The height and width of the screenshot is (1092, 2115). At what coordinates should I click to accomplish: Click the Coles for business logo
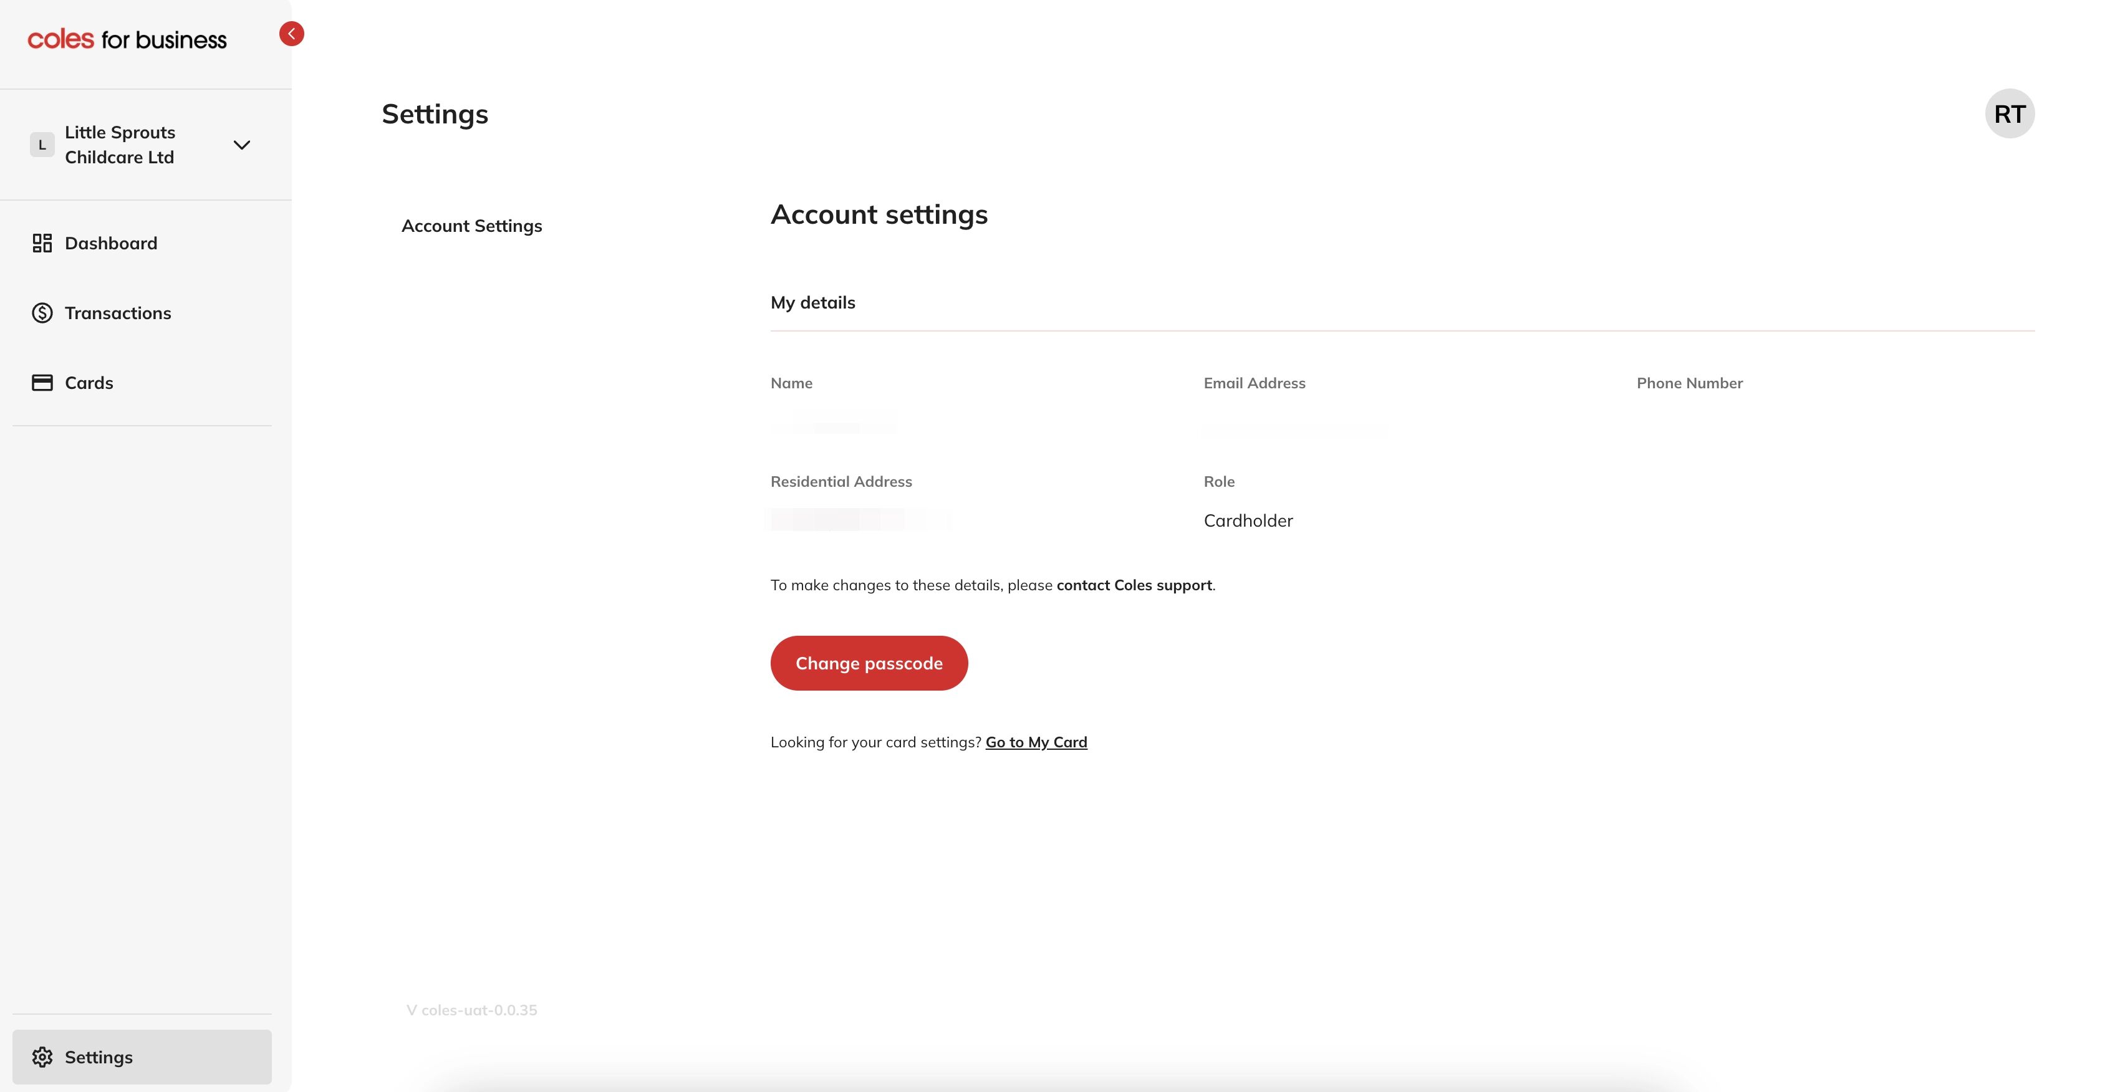tap(127, 39)
